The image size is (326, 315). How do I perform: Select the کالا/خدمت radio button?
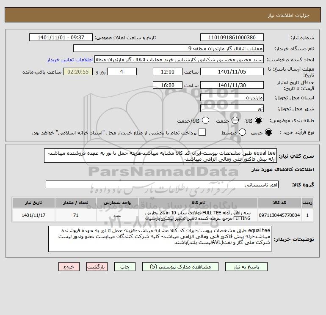206,121
